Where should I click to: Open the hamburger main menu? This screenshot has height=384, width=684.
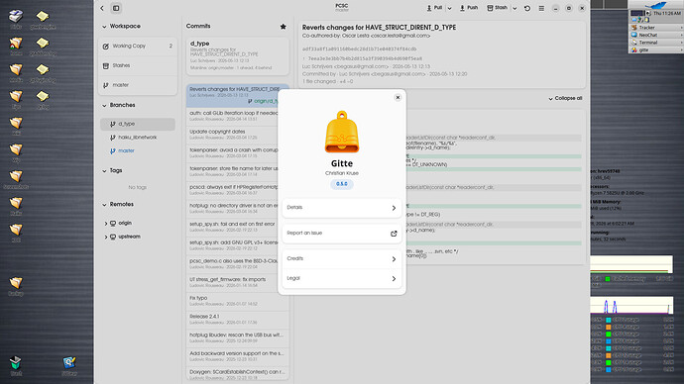[x=541, y=8]
